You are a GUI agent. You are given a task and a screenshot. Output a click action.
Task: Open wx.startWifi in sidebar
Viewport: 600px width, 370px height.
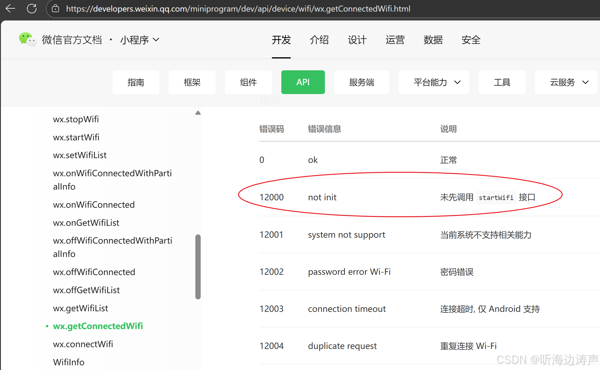pyautogui.click(x=76, y=137)
